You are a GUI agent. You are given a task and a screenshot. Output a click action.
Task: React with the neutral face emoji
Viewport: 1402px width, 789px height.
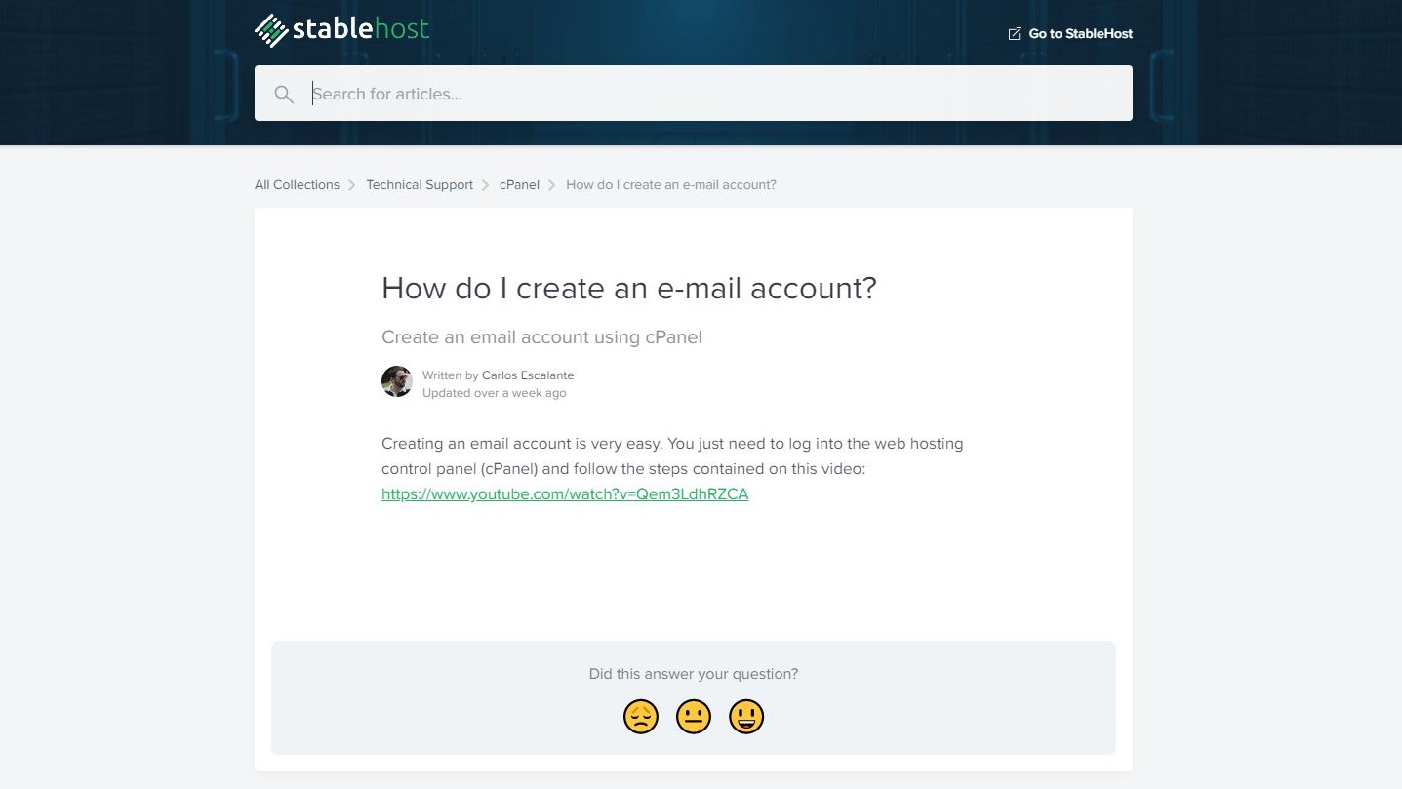click(x=694, y=717)
